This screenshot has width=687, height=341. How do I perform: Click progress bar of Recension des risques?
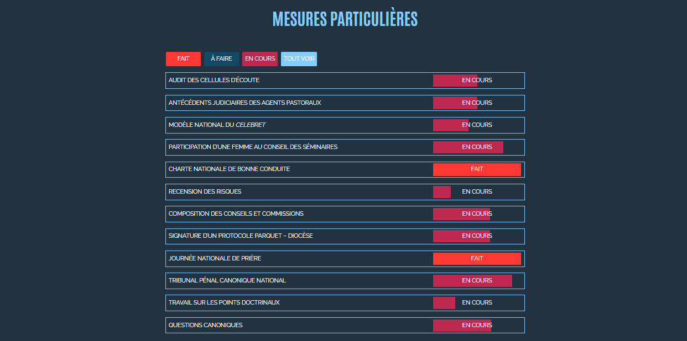[x=442, y=192]
